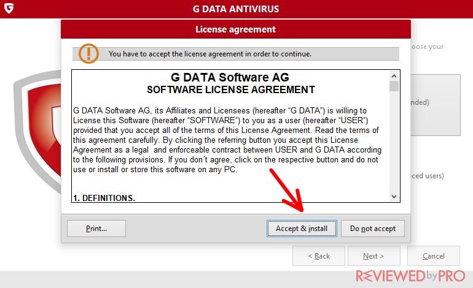Click the ReviewedByPro watermark logo
Screen dimensions: 473x288
tap(410, 276)
